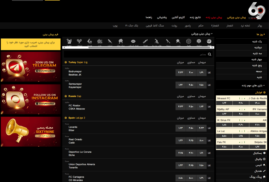Pick the ping pong paddles icon

[121, 41]
